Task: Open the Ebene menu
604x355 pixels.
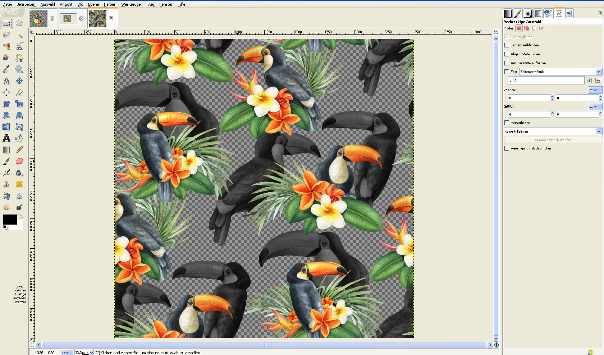Action: [x=93, y=4]
